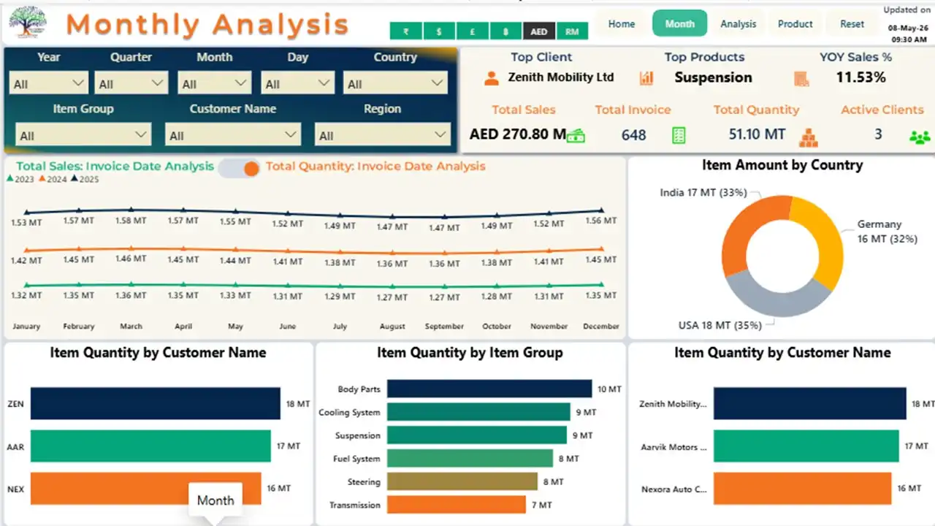Select the Zenith Mobility bar in right chart
The height and width of the screenshot is (526, 935).
point(810,403)
